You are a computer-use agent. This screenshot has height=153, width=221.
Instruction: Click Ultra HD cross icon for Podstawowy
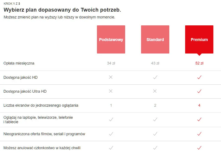pyautogui.click(x=111, y=91)
